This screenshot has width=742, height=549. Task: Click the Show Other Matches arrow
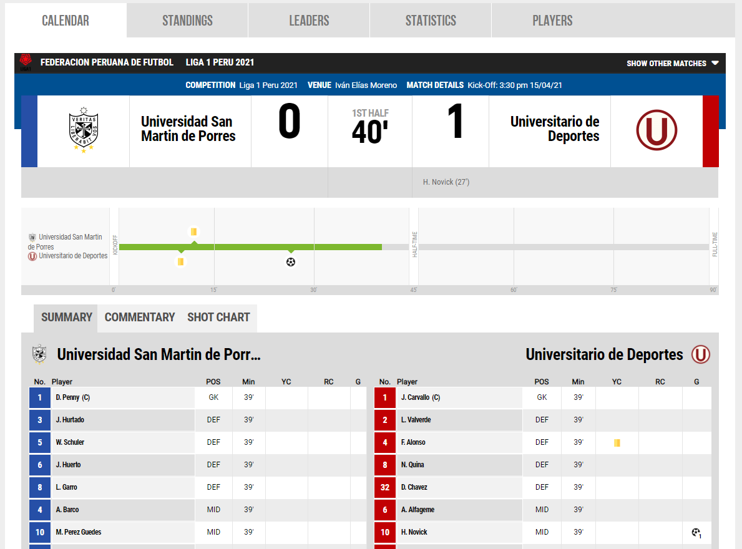(x=715, y=63)
